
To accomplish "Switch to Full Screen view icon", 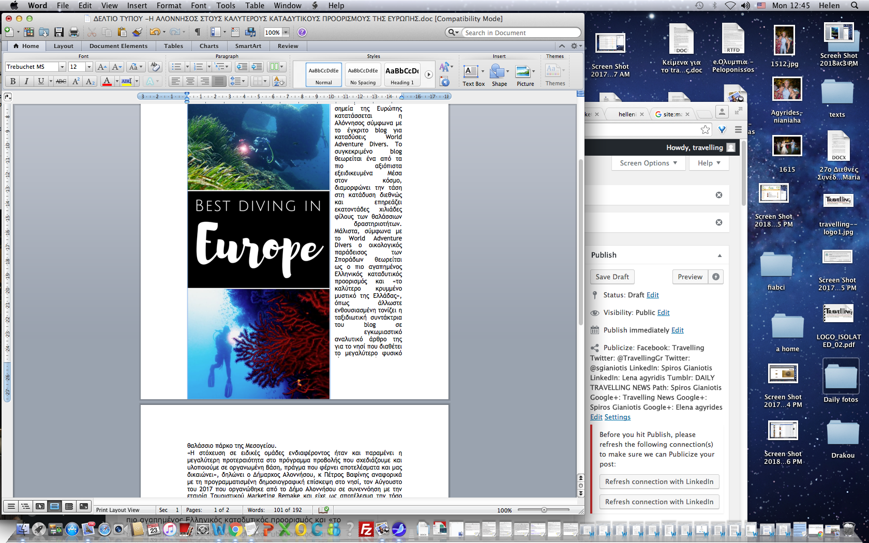I will 83,507.
